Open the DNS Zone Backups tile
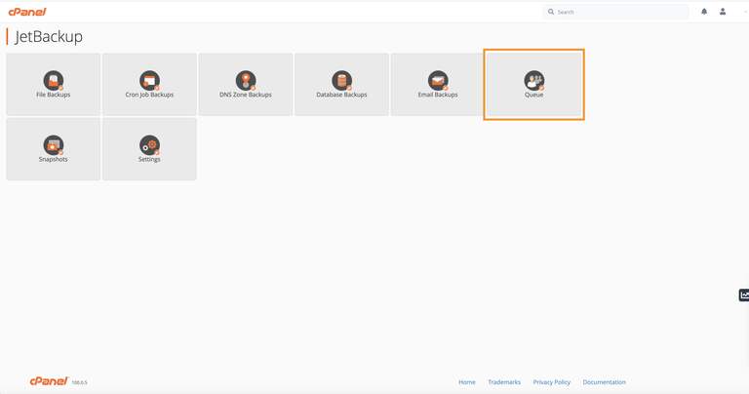749x394 pixels. point(246,85)
